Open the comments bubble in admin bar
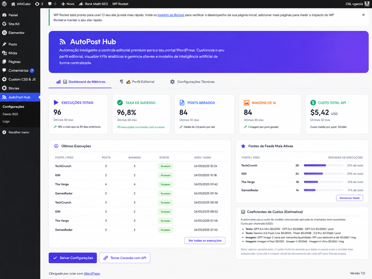 [x=50, y=4]
